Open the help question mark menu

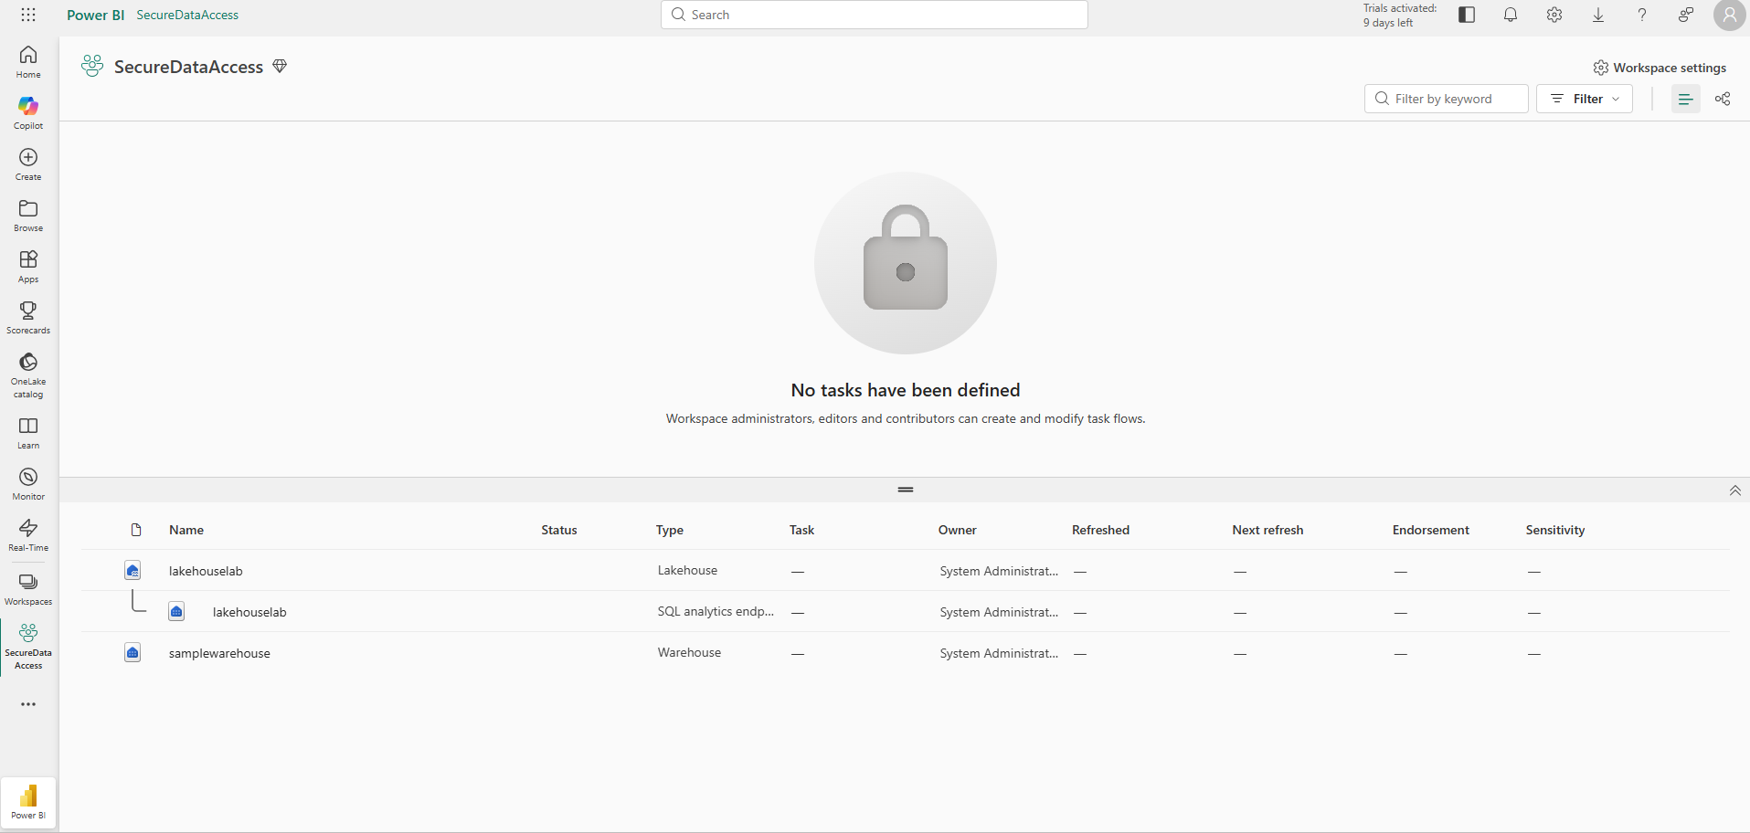tap(1642, 15)
